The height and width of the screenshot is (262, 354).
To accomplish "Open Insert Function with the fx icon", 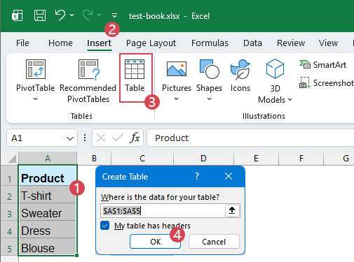I will 135,138.
